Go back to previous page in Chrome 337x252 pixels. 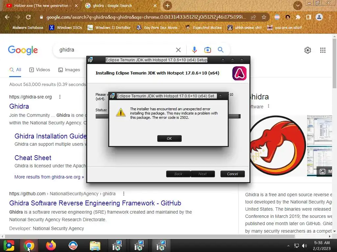[7, 17]
